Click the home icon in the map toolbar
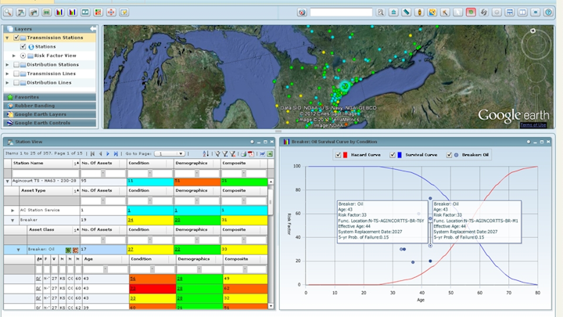Viewport: 563px width, 317px height. (x=393, y=13)
